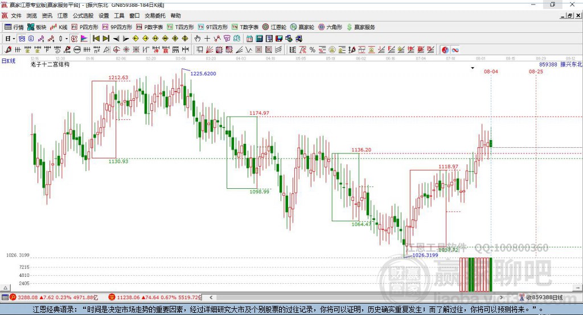Viewport: 583px width, 315px height.
Task: Expand the candlestick style dropdown arrow
Action: (67, 39)
